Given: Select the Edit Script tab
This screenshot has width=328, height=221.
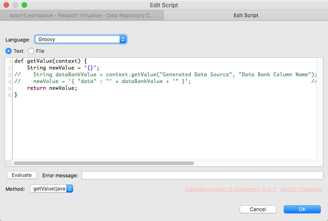Looking at the screenshot, I should (x=246, y=15).
